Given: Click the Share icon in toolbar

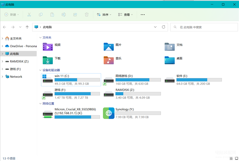Looking at the screenshot, I should 75,15.
